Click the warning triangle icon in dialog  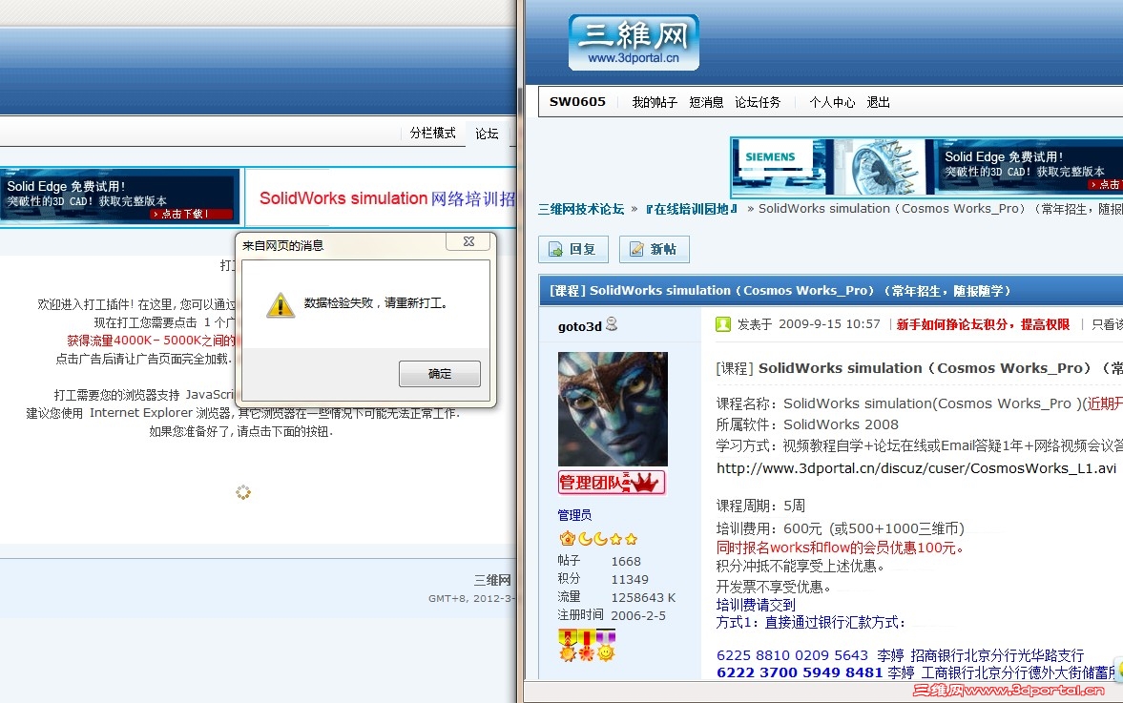tap(280, 305)
